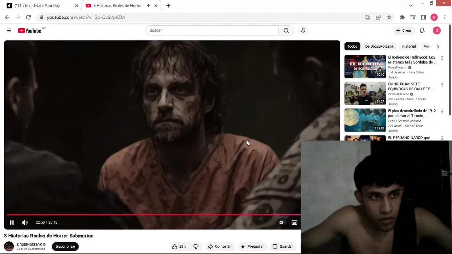Dislike the video

click(x=196, y=247)
